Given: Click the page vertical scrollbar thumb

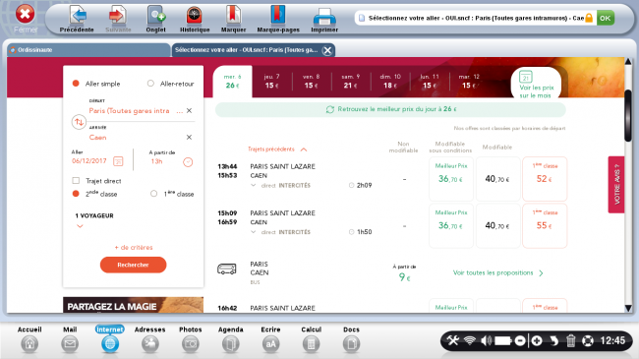Looking at the screenshot, I should pos(628,116).
